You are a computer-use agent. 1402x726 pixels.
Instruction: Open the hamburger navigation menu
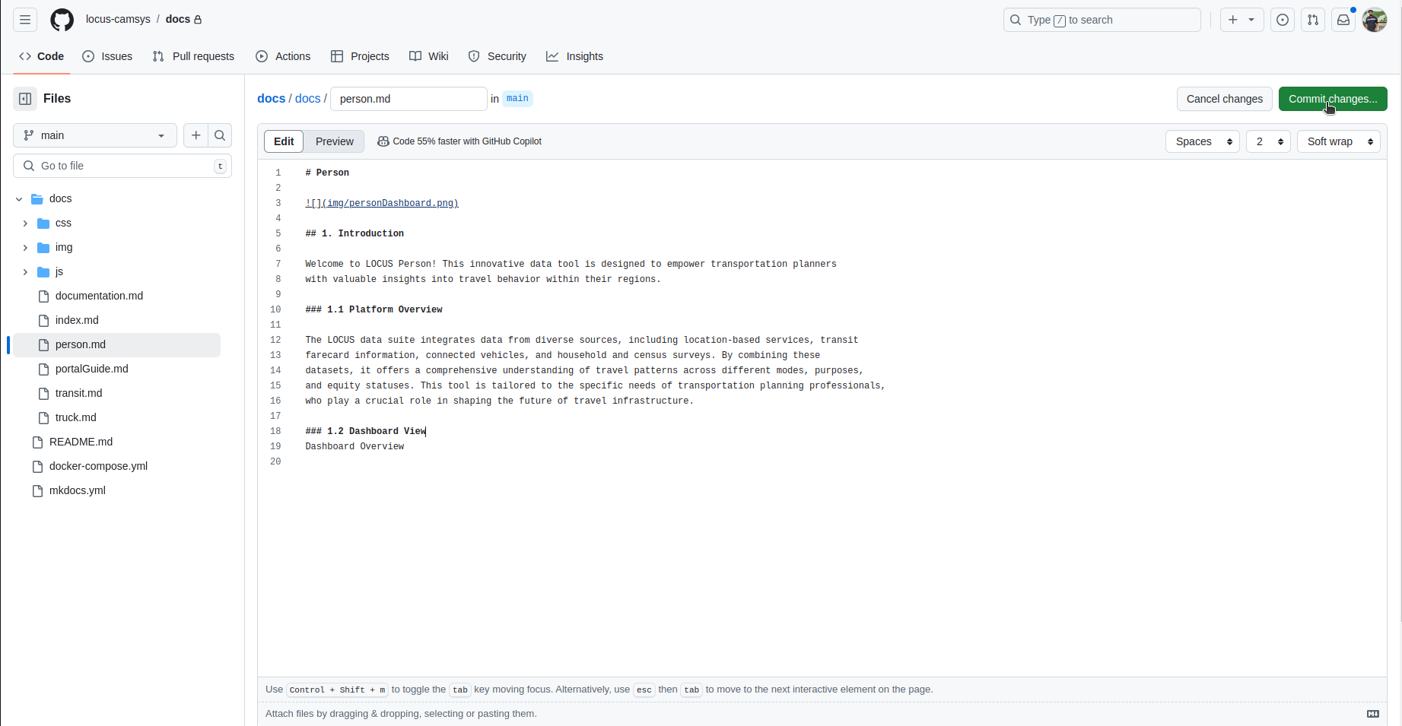click(x=25, y=20)
